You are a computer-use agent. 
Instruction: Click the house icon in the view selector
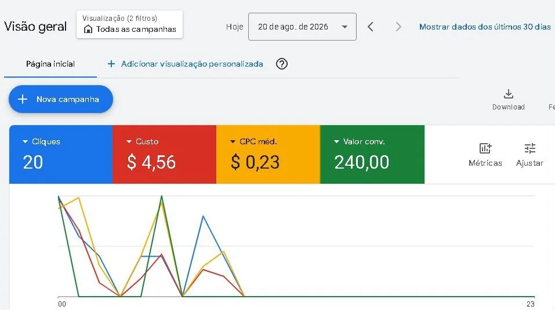tap(88, 30)
